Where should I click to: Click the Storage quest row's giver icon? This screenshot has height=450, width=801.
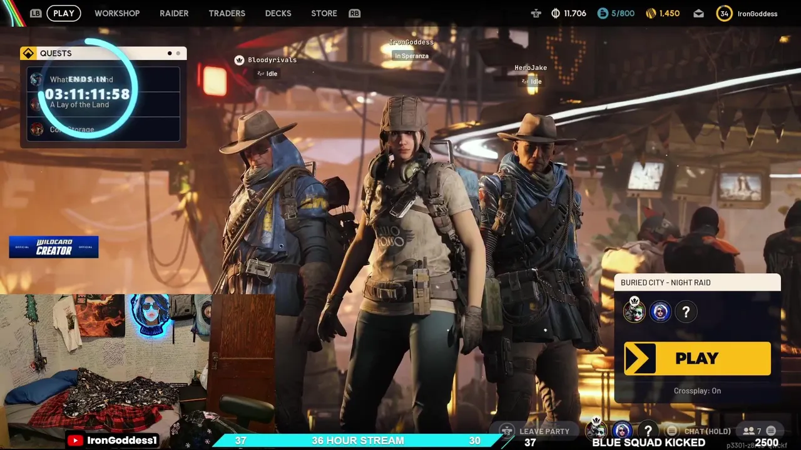[37, 129]
